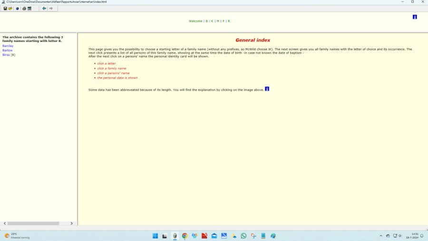The height and width of the screenshot is (241, 428).
Task: Click the save icon in toolbar
Action: coord(5,9)
